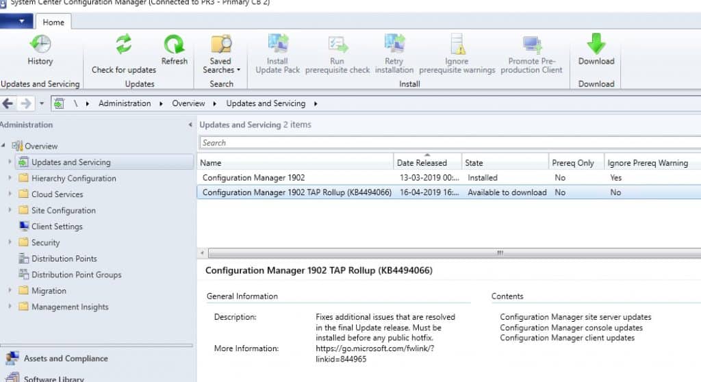
Task: Click 13-03-2019 date released cell
Action: [429, 177]
